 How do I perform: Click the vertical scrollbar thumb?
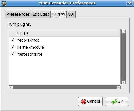pos(123,57)
